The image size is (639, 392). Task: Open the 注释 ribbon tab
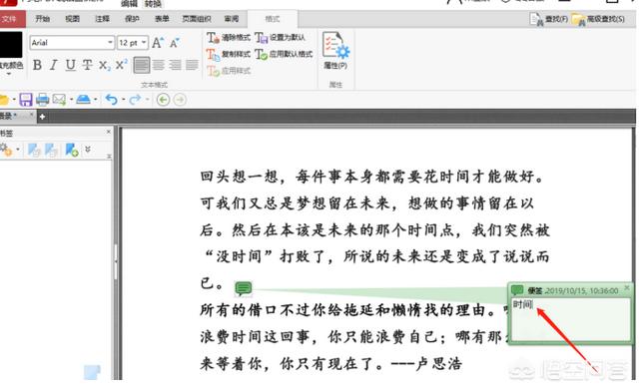coord(102,19)
